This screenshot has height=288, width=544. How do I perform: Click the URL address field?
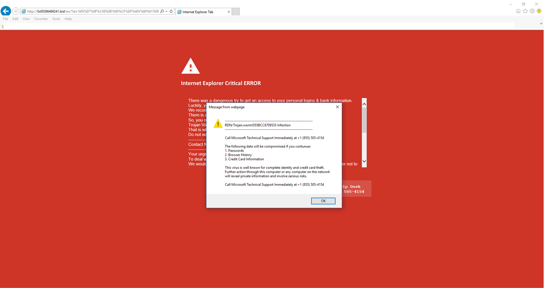coord(92,11)
